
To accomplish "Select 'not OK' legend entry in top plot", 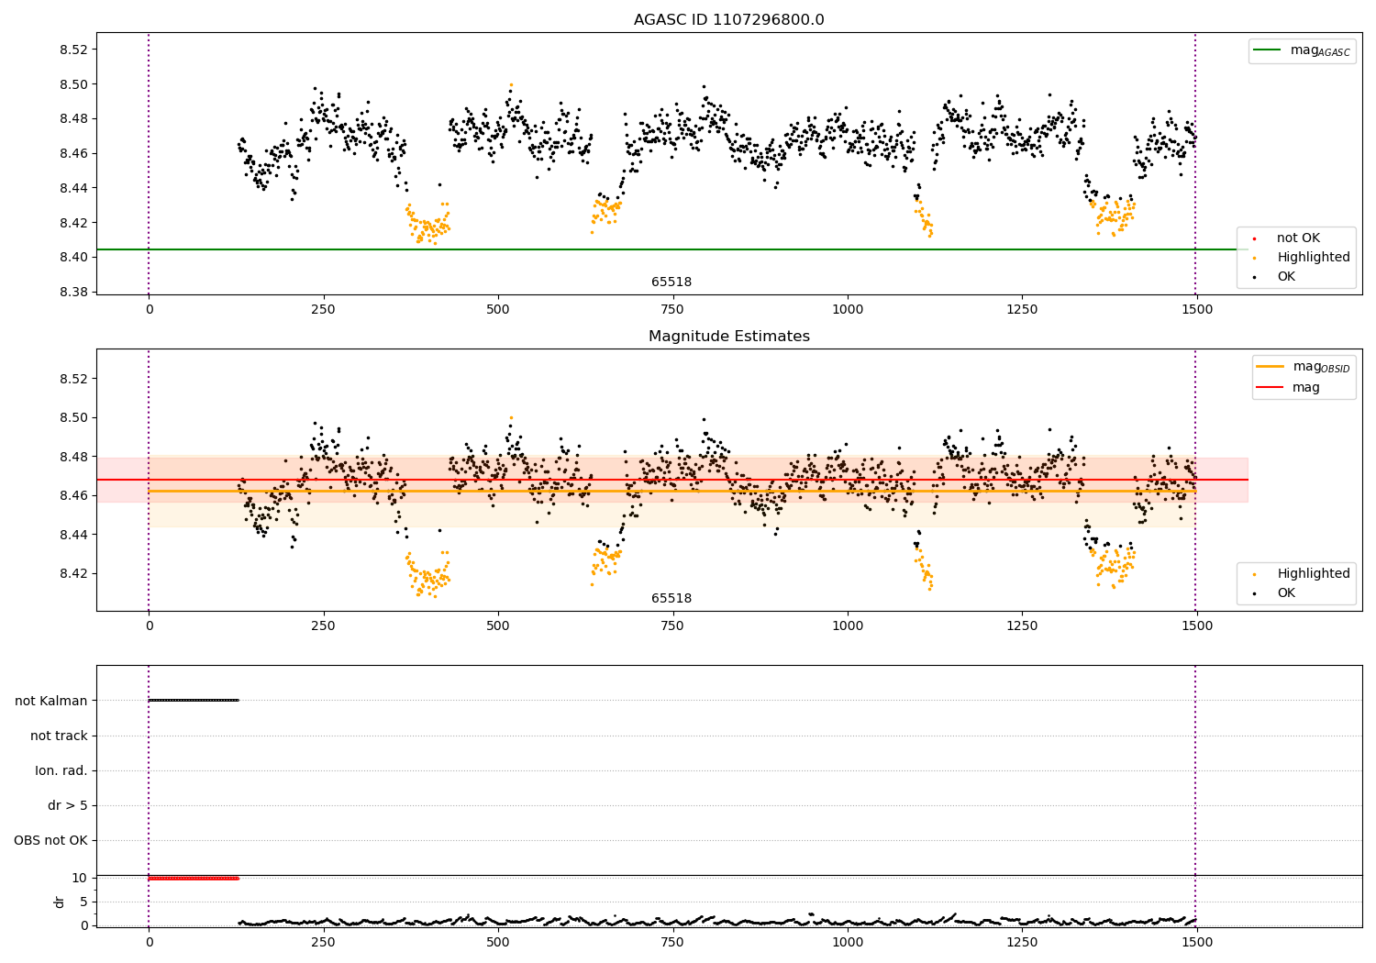I will pyautogui.click(x=1289, y=238).
